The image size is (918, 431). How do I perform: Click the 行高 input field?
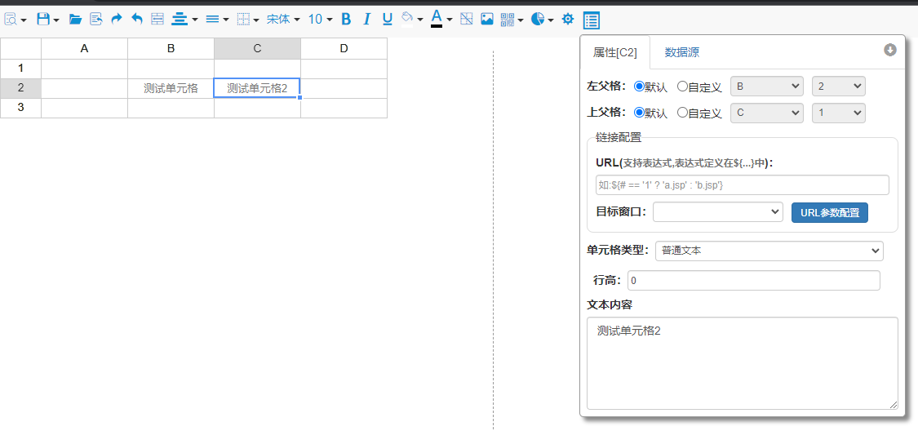point(754,281)
